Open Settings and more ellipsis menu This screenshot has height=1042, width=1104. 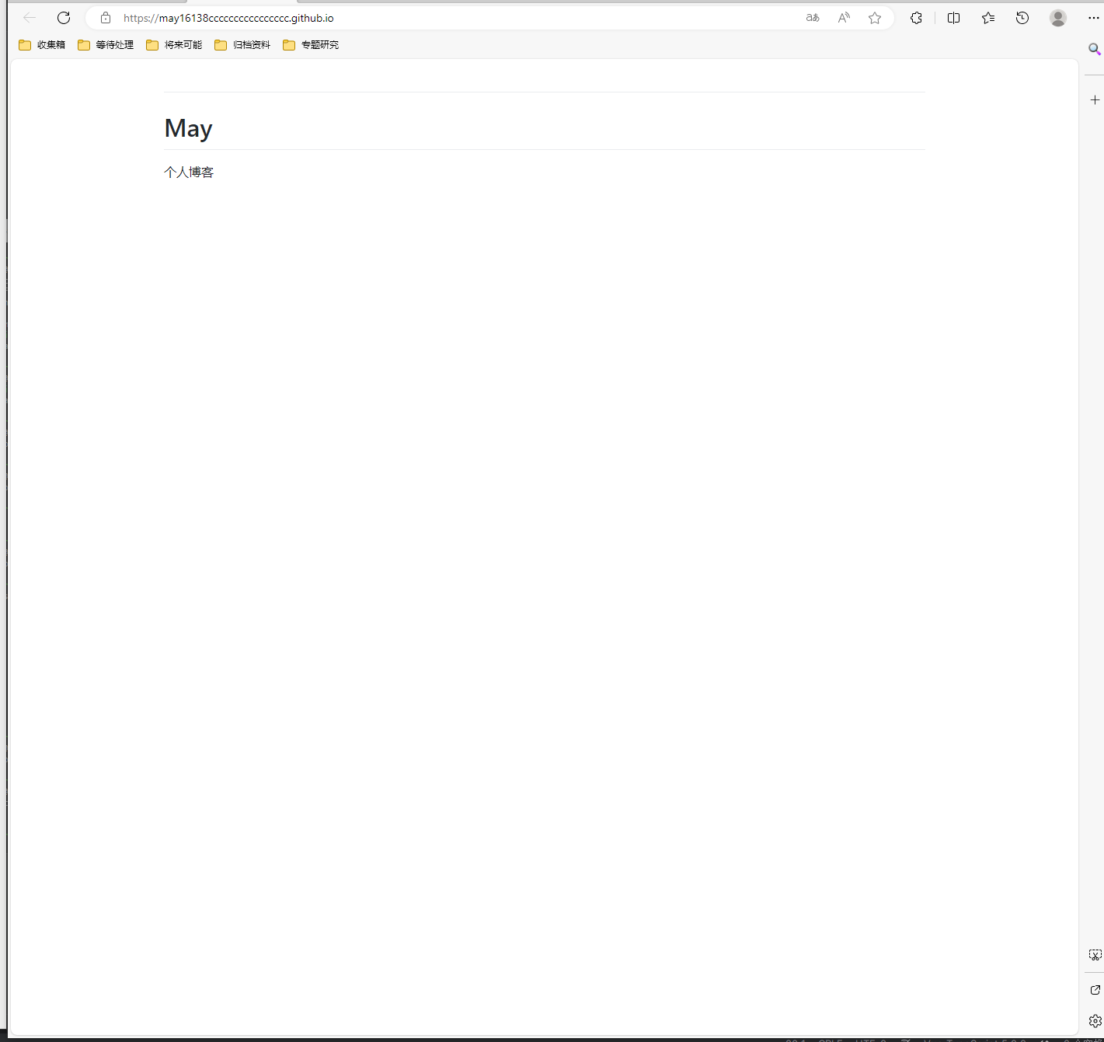pyautogui.click(x=1093, y=18)
